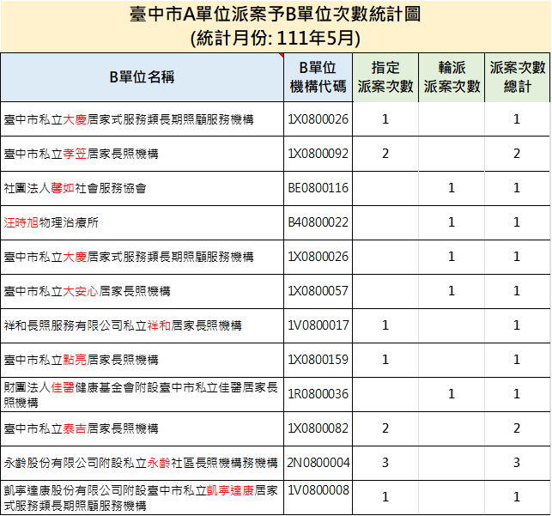This screenshot has height=516, width=552.
Task: Click the 指定 count 1 in the 祥和 row
Action: pos(385,325)
